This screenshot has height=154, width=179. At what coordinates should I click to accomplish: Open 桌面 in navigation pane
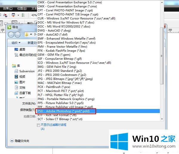(x=20, y=49)
